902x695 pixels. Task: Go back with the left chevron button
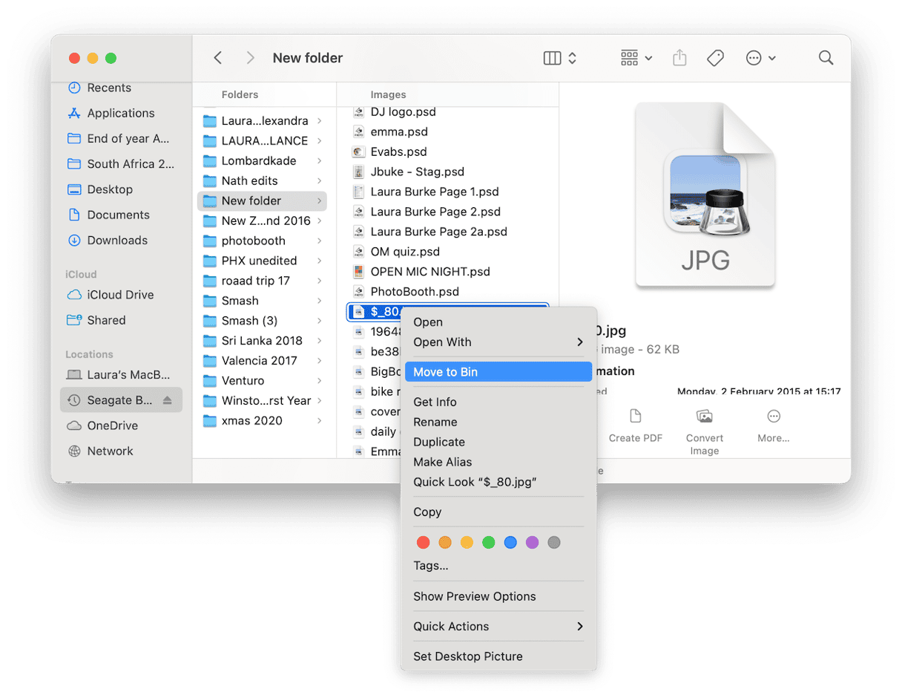(217, 58)
